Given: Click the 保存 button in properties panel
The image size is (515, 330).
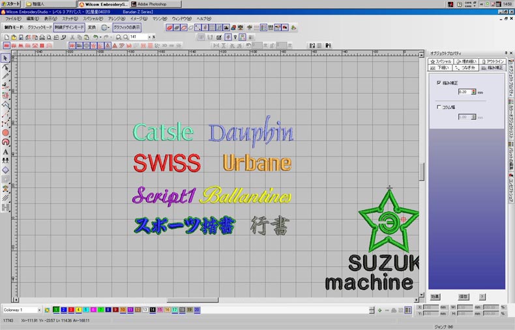Looking at the screenshot, I should [463, 297].
